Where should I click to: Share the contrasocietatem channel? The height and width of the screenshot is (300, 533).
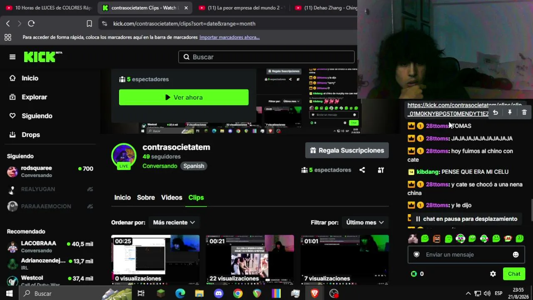coord(362,170)
